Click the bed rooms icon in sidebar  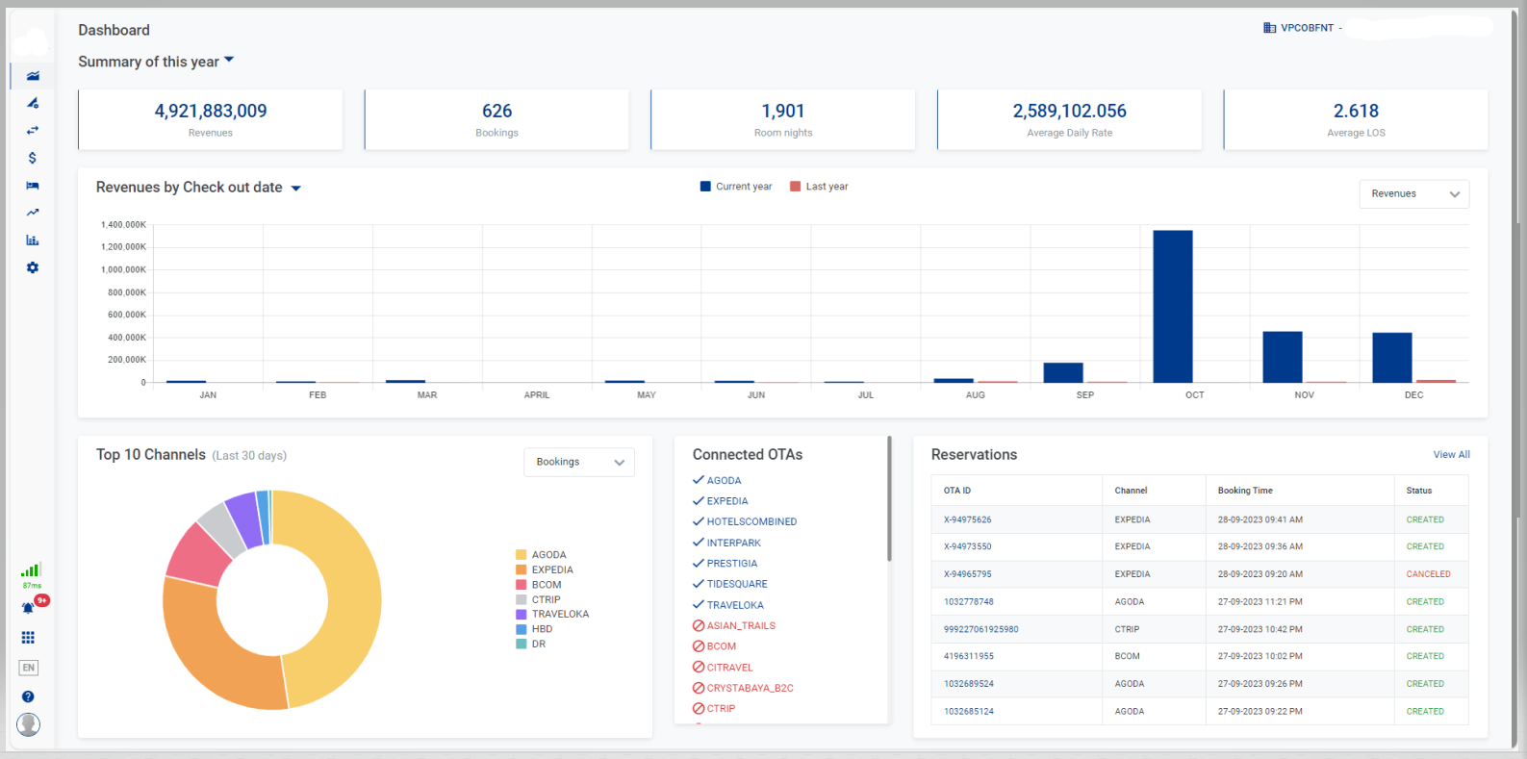coord(32,186)
